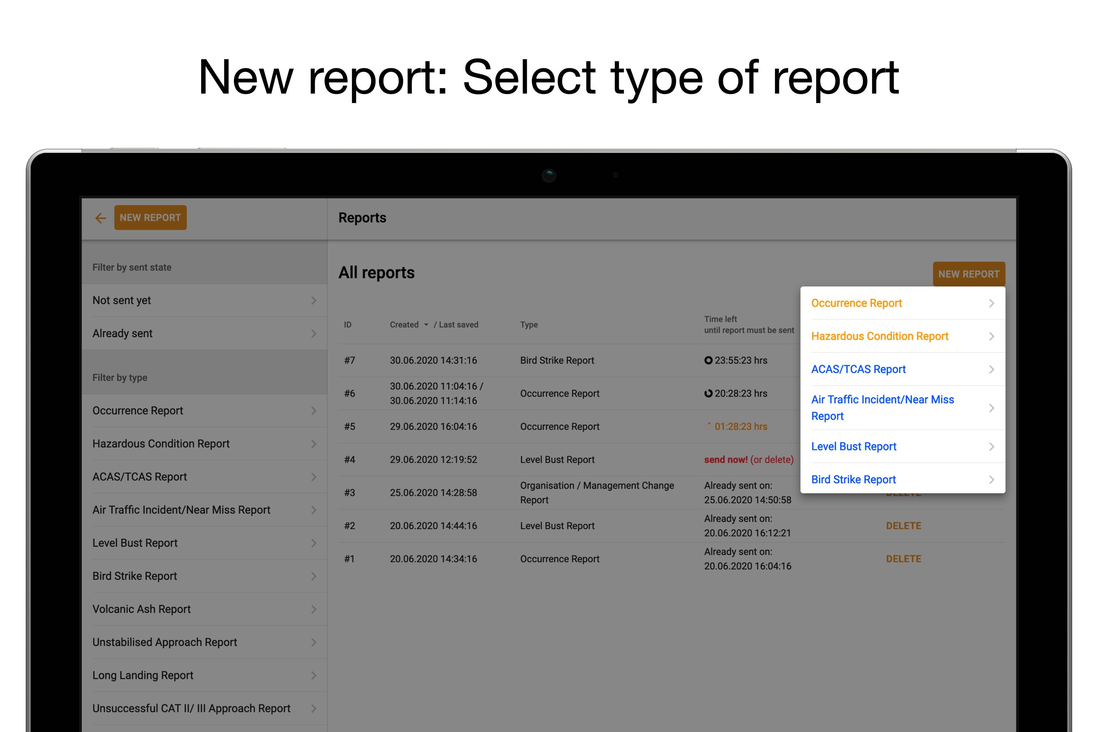
Task: Delete report #1
Action: tap(903, 559)
